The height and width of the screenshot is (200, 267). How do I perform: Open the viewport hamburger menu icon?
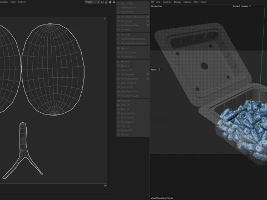point(152,2)
